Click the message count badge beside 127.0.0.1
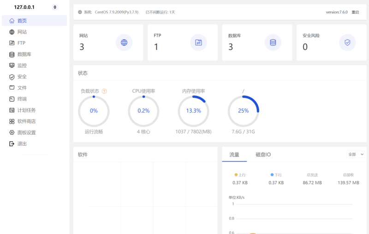 click(x=55, y=7)
